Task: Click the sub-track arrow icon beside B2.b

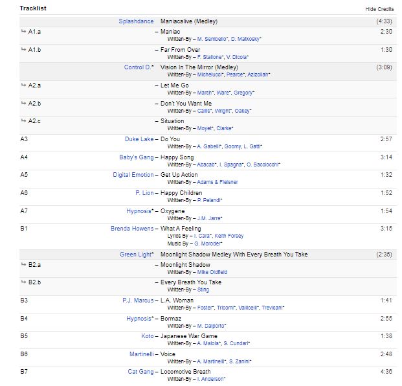Action: click(x=24, y=282)
